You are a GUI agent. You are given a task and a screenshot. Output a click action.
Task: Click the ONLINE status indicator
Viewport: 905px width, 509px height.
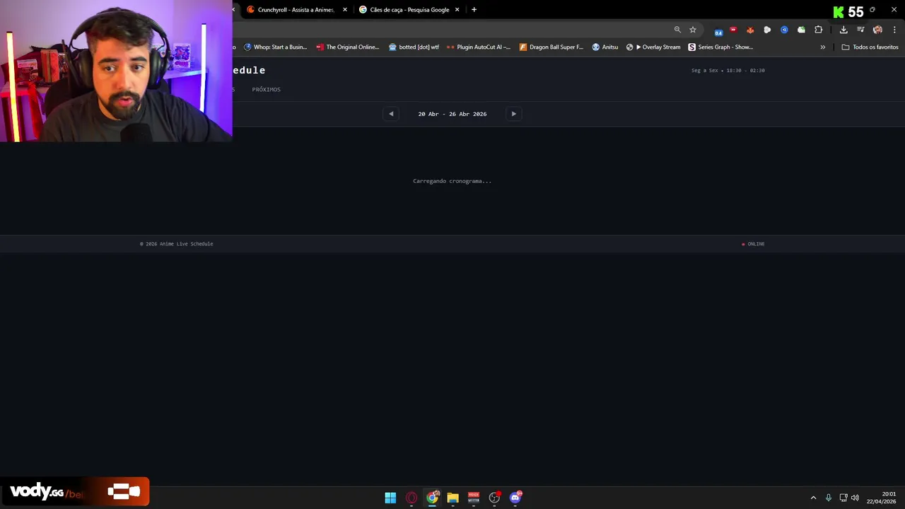(753, 244)
